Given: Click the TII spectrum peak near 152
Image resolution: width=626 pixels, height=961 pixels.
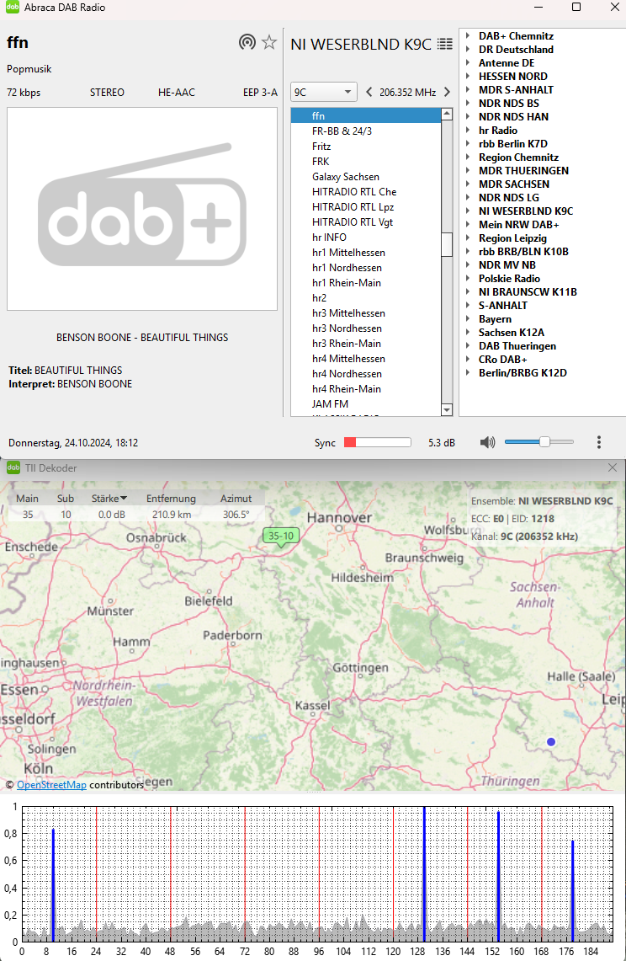Looking at the screenshot, I should (498, 877).
